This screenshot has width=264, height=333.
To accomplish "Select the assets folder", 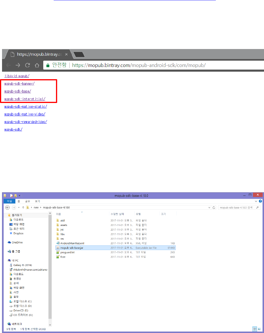I will click(x=64, y=225).
